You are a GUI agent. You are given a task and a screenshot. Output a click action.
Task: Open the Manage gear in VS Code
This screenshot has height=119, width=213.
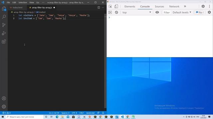[x=4, y=106]
